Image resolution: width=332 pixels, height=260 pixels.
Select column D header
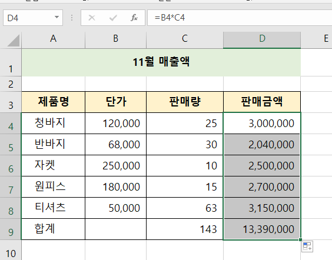coord(262,40)
